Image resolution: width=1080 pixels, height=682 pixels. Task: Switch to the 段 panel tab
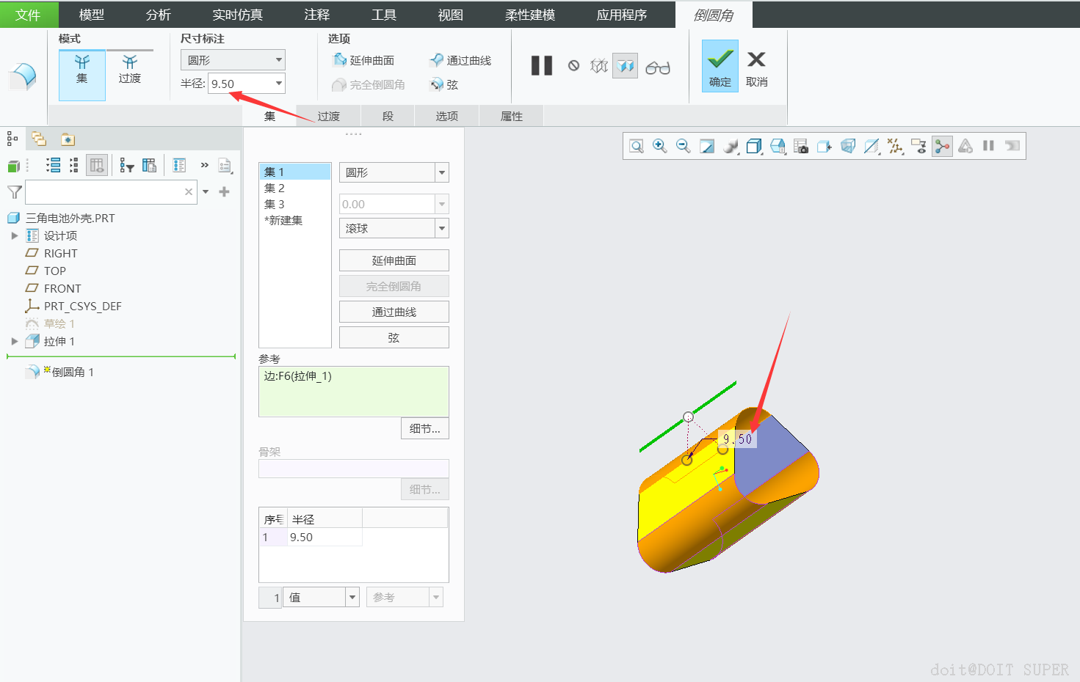[x=388, y=117]
